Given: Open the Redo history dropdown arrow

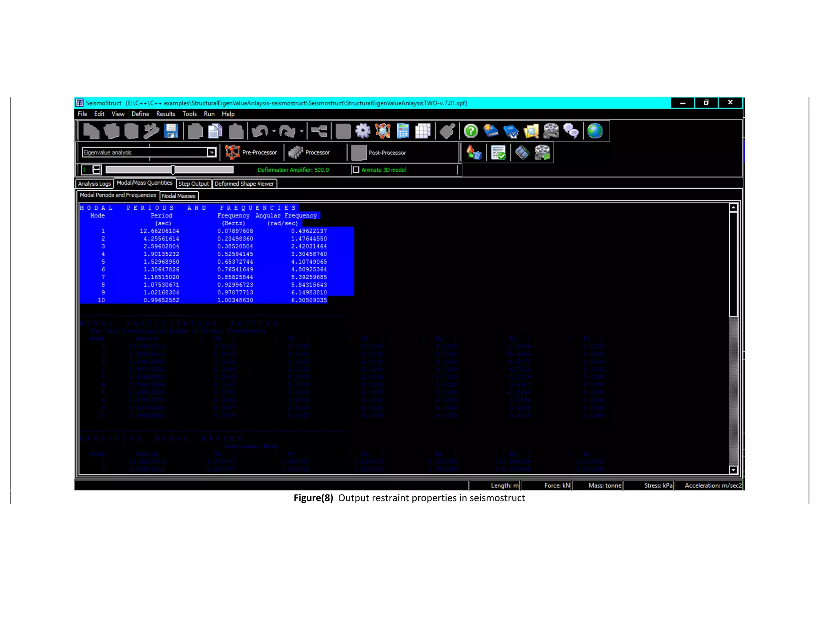Looking at the screenshot, I should click(302, 131).
